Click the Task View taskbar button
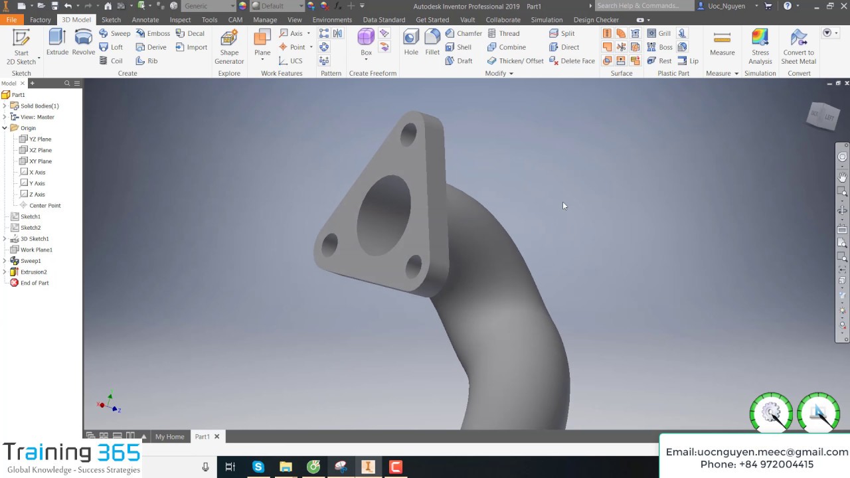The height and width of the screenshot is (478, 850). point(230,467)
